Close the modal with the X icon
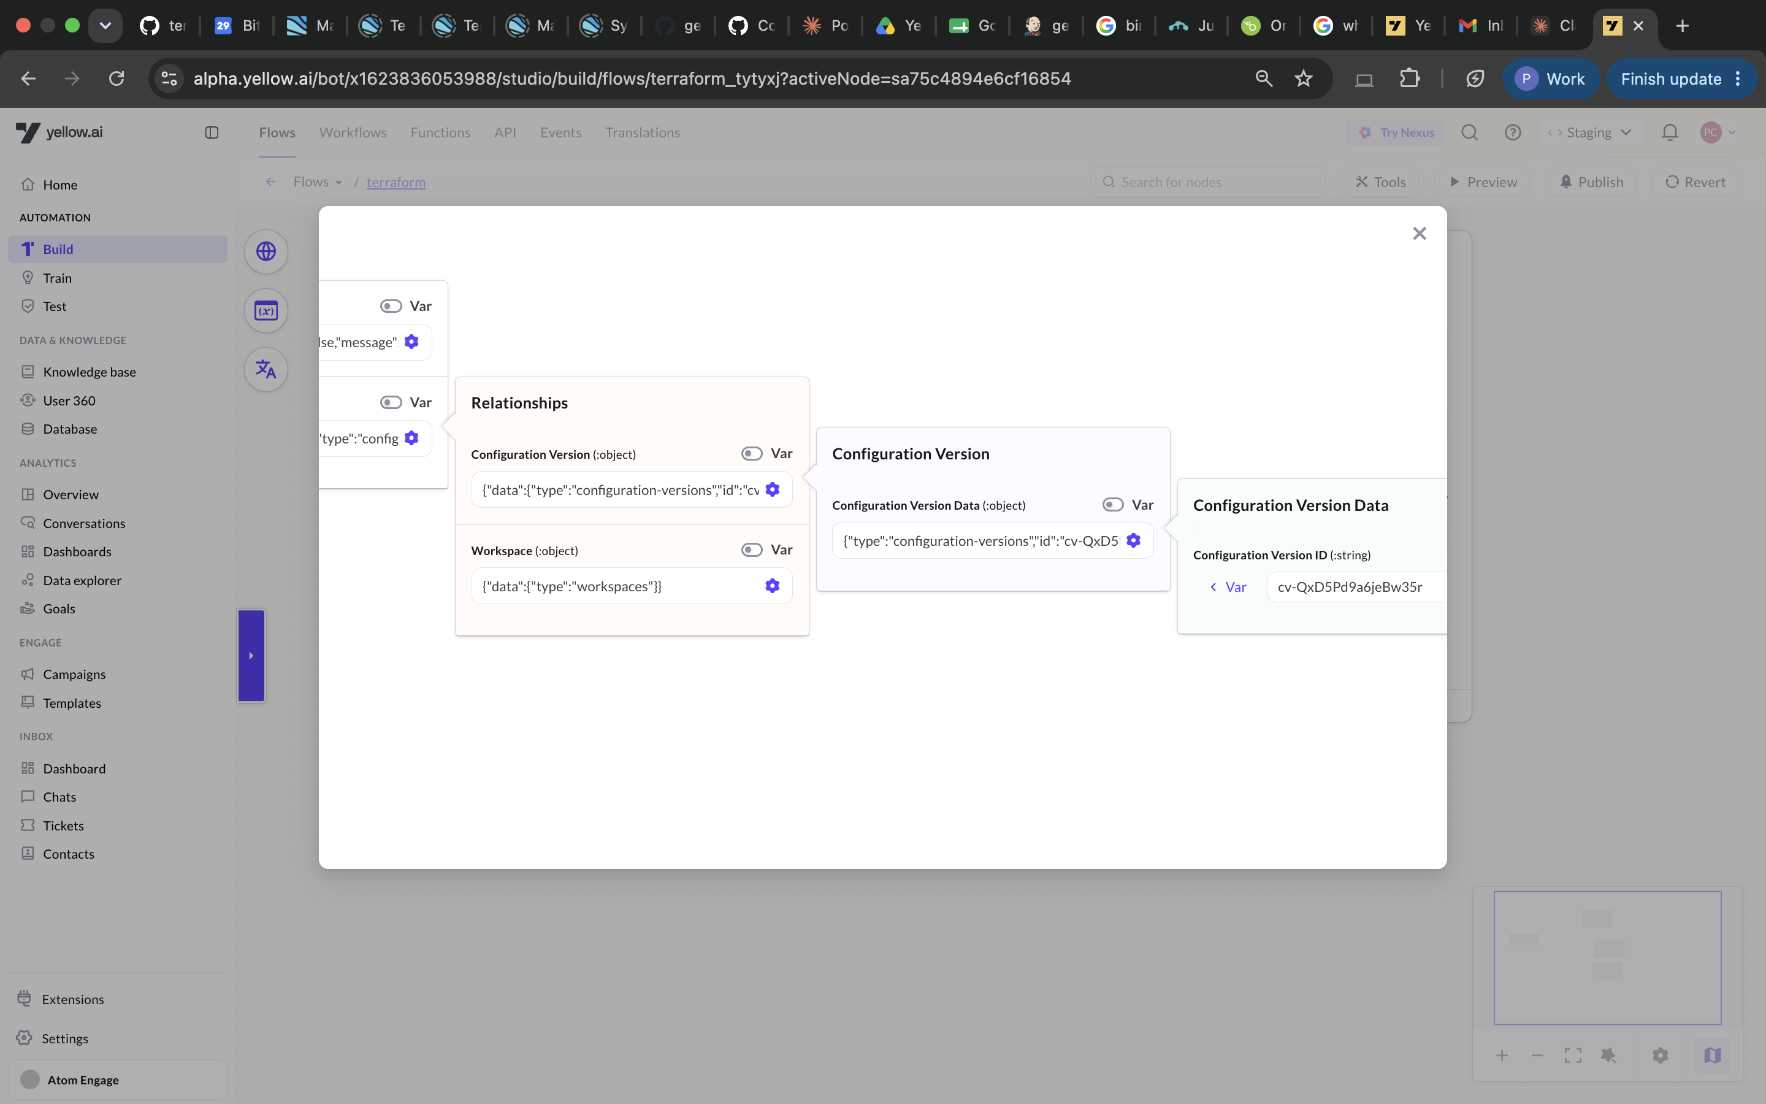Viewport: 1766px width, 1104px height. point(1419,234)
